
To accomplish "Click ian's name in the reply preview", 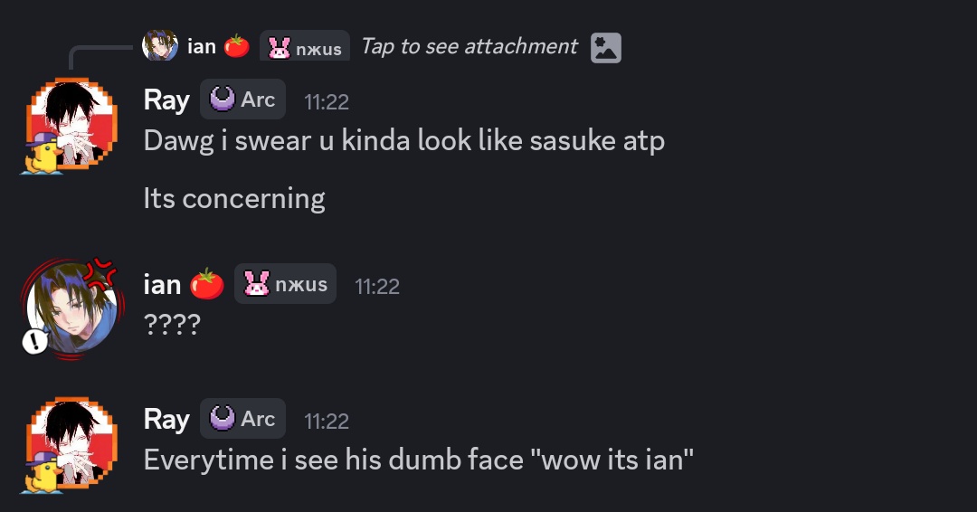I will coord(201,46).
